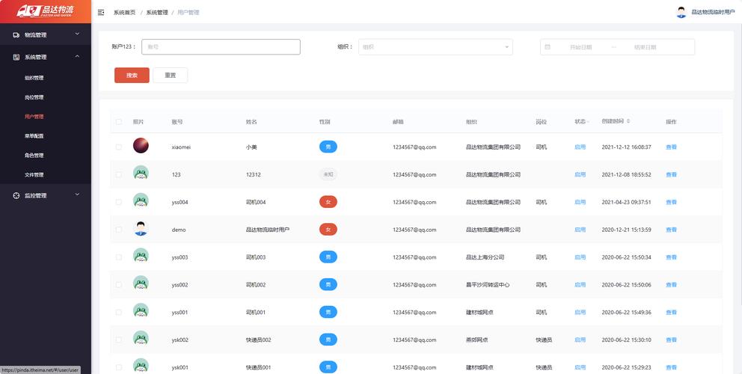Click the 女 gender tag for yss004
The width and height of the screenshot is (742, 374).
328,202
